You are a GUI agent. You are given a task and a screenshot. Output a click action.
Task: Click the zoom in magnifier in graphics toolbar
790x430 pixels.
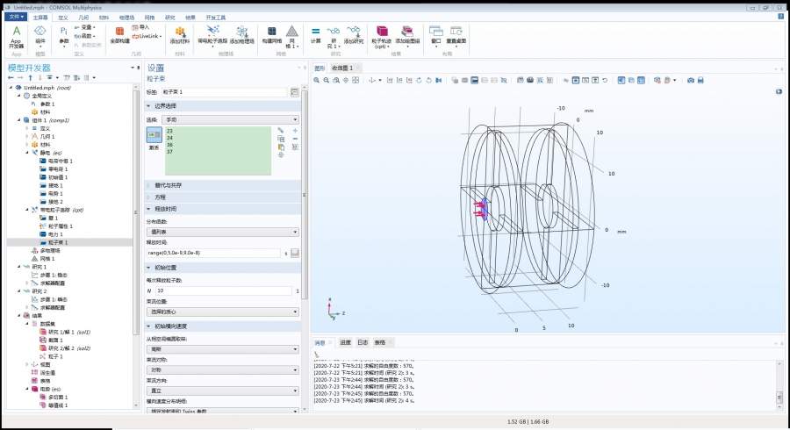coord(318,81)
